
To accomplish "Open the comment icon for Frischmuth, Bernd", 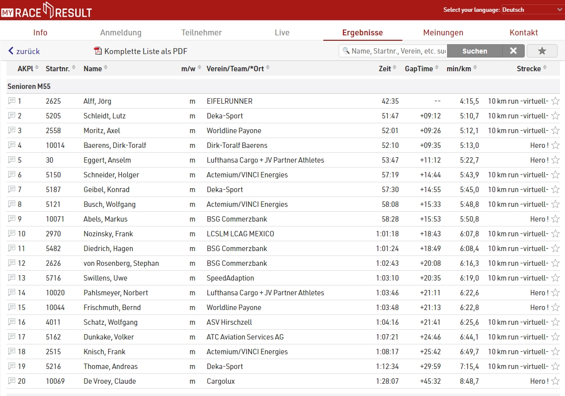I will [11, 308].
